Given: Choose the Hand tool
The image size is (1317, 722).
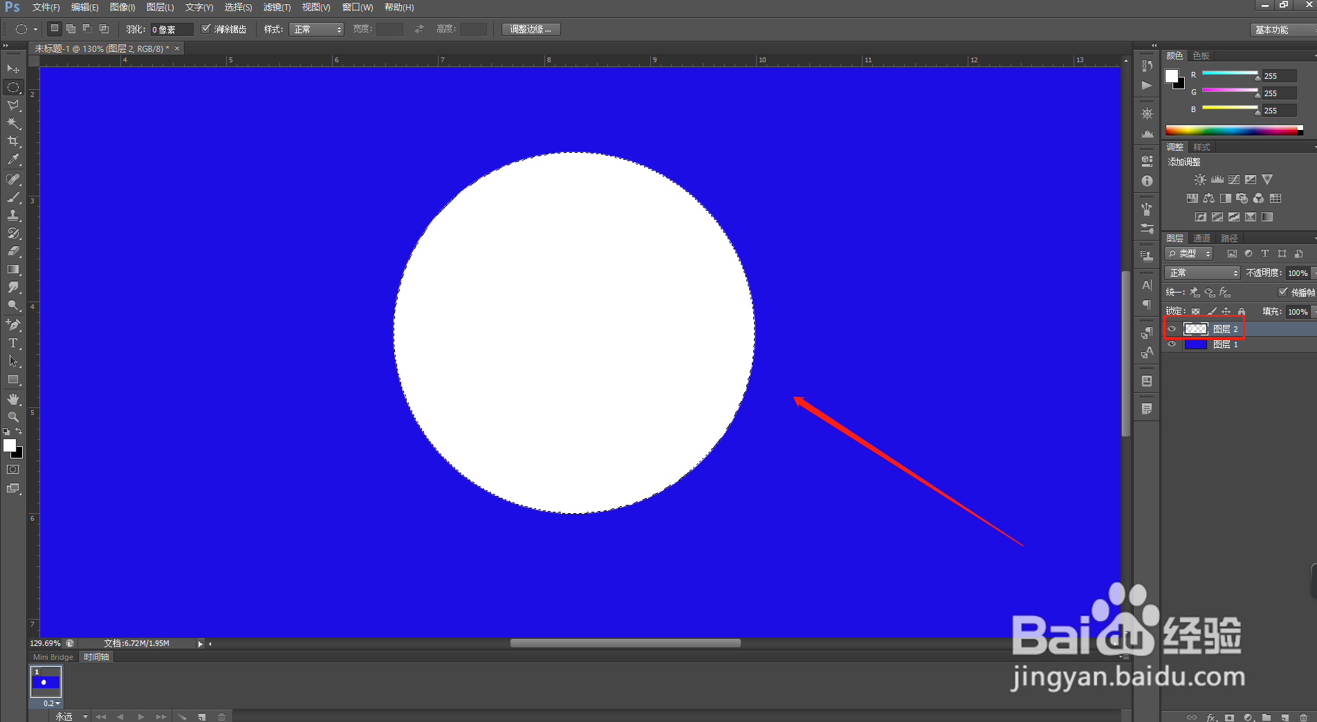Looking at the screenshot, I should [13, 399].
